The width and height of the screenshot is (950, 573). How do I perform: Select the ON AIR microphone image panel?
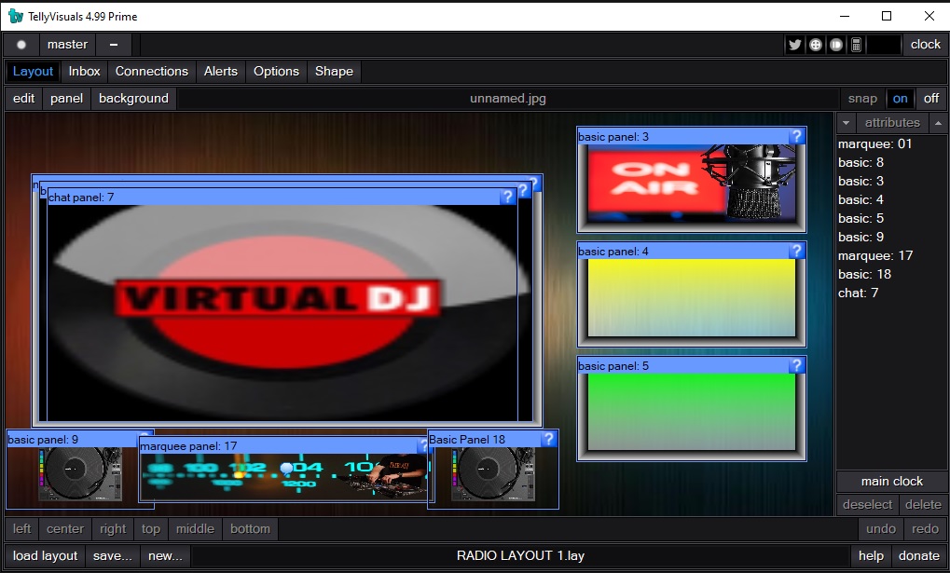[x=692, y=183]
